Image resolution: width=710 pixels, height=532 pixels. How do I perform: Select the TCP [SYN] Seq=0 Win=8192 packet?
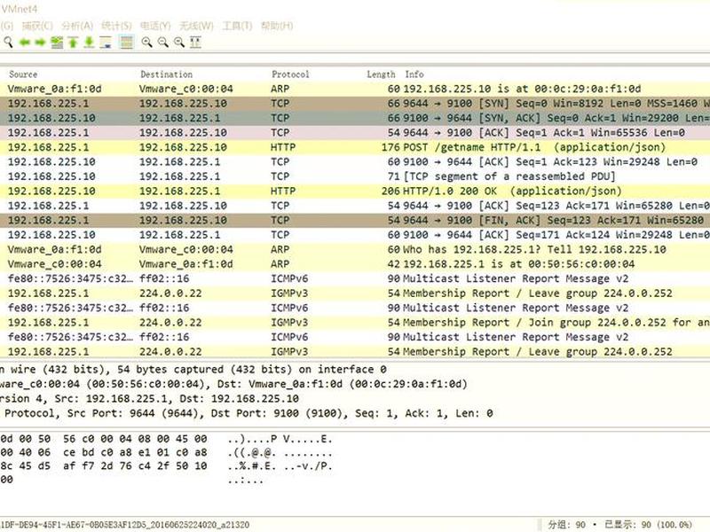355,103
